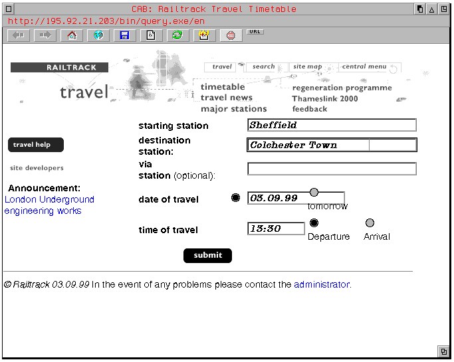
Task: Go forward with the right arrow toolbar button
Action: click(45, 36)
